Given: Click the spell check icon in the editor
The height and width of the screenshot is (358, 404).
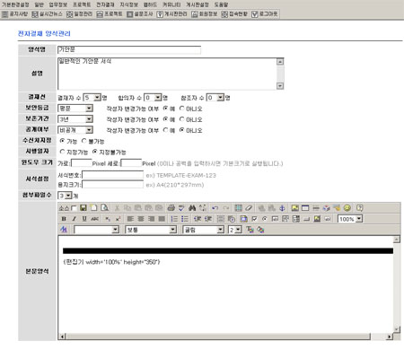Looking at the screenshot, I should (x=181, y=208).
